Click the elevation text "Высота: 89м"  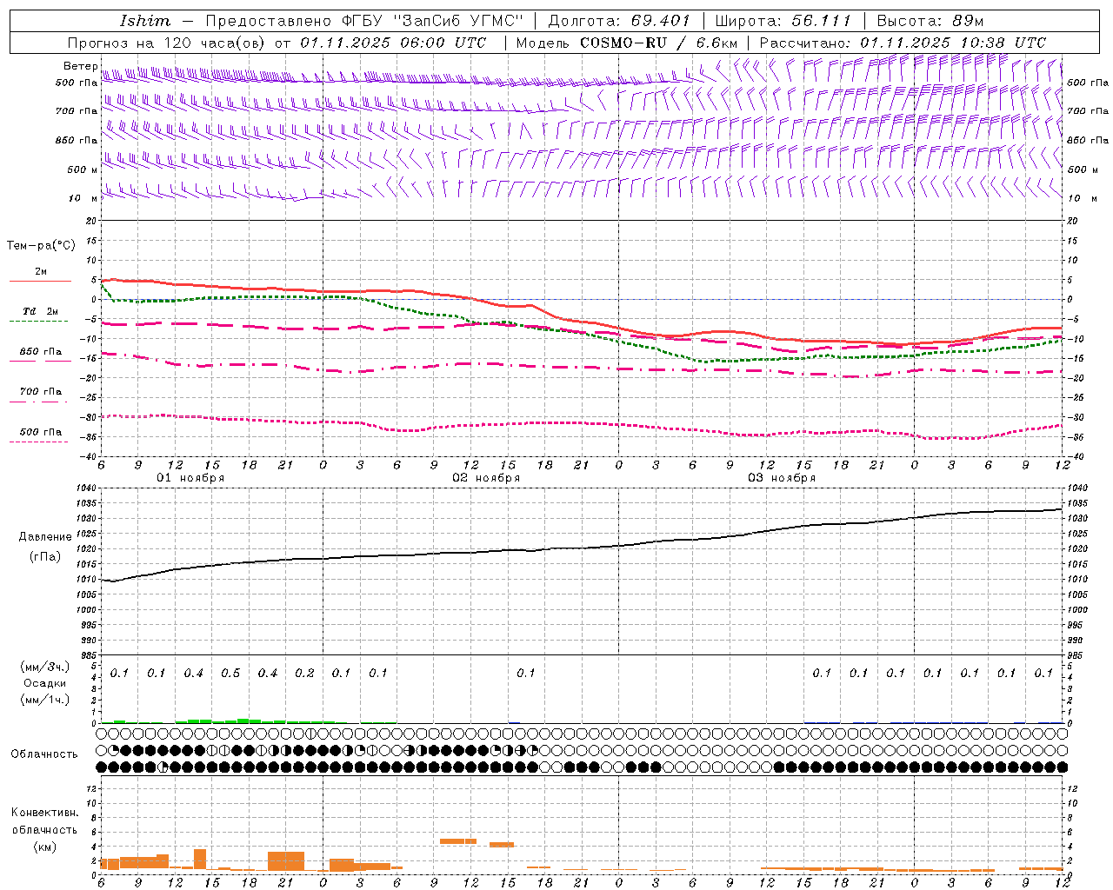pyautogui.click(x=930, y=21)
